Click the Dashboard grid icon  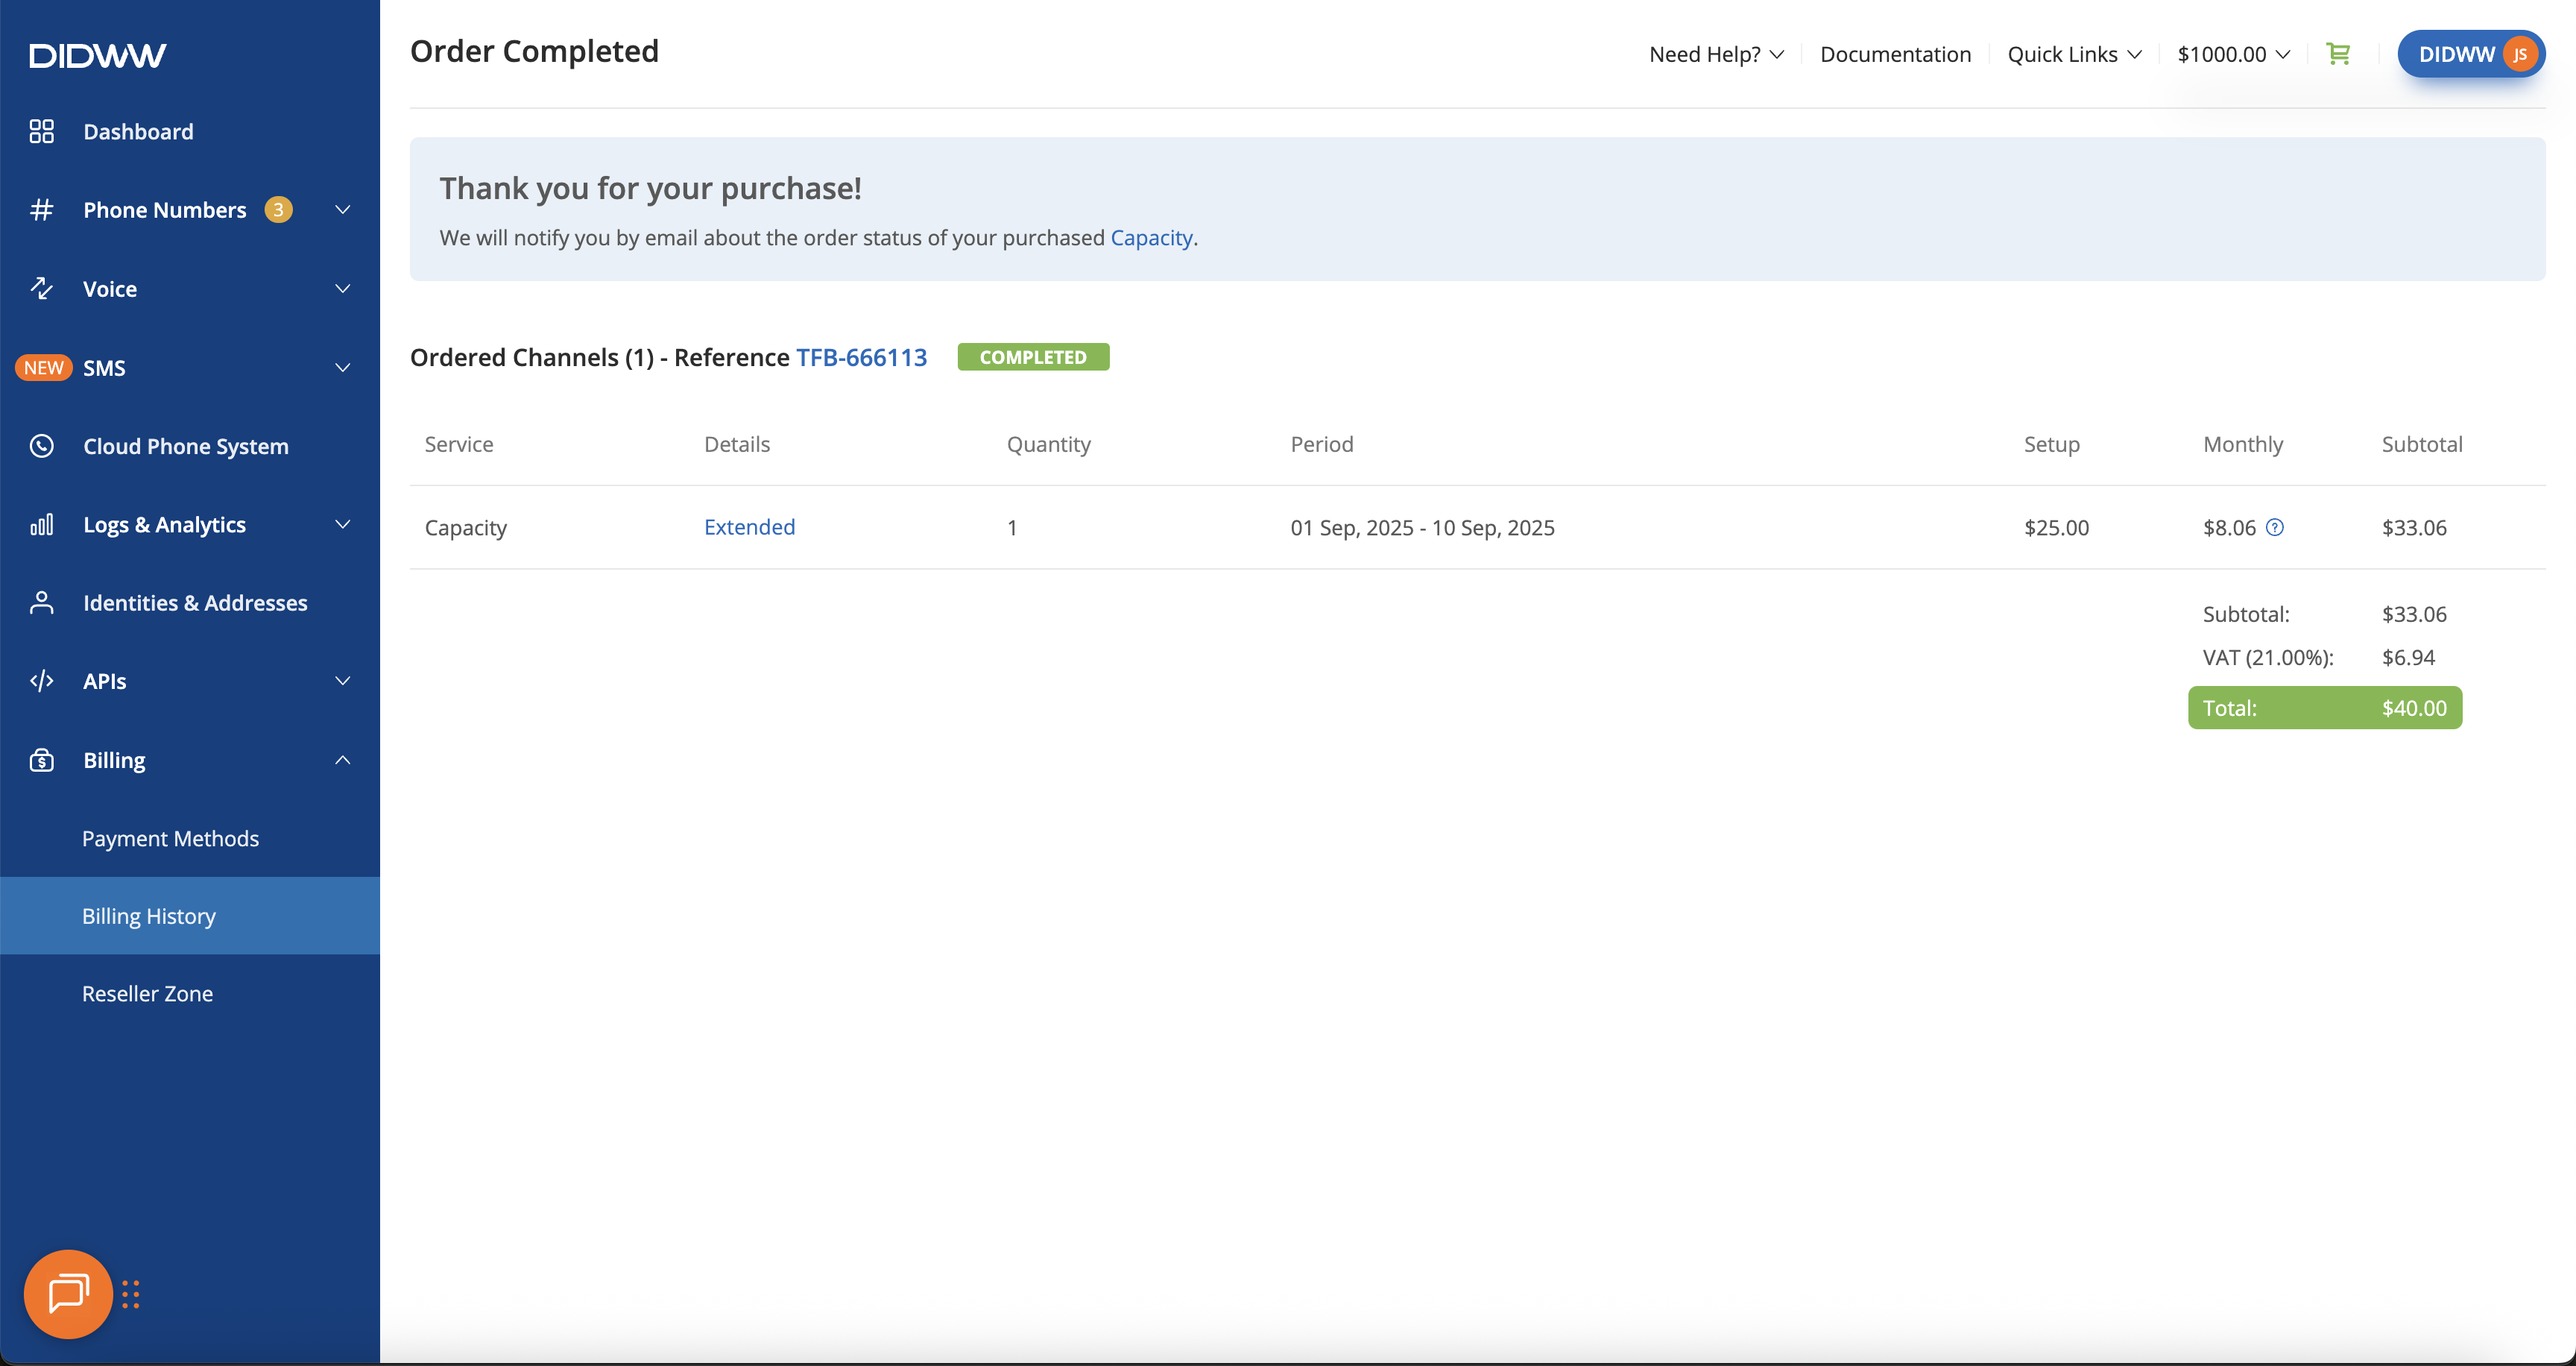pyautogui.click(x=41, y=131)
